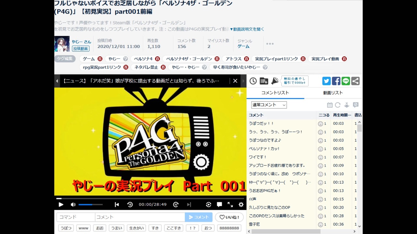This screenshot has width=417, height=234.
Task: Open the gray question icon beside やじー tag
Action: click(x=125, y=59)
